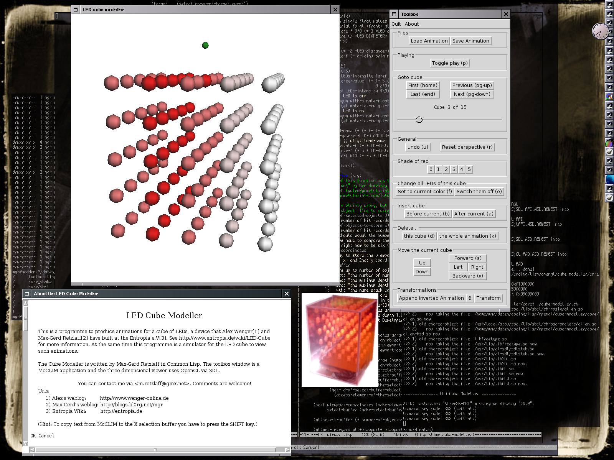Move the current cube Backward (x)
Viewport: 614px width, 460px height.
tap(467, 276)
